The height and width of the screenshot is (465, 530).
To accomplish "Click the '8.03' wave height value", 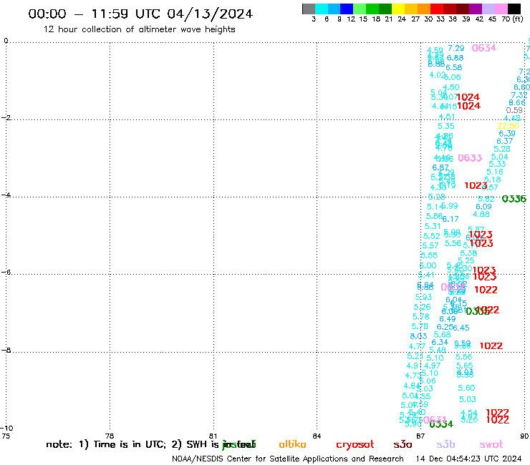I will click(x=418, y=336).
